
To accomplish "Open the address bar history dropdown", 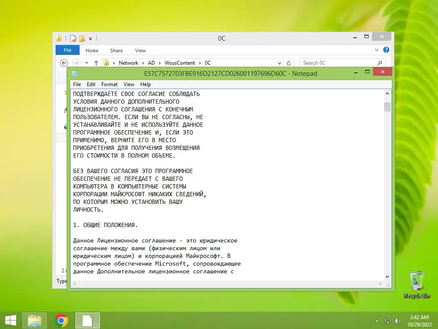I will tap(279, 63).
